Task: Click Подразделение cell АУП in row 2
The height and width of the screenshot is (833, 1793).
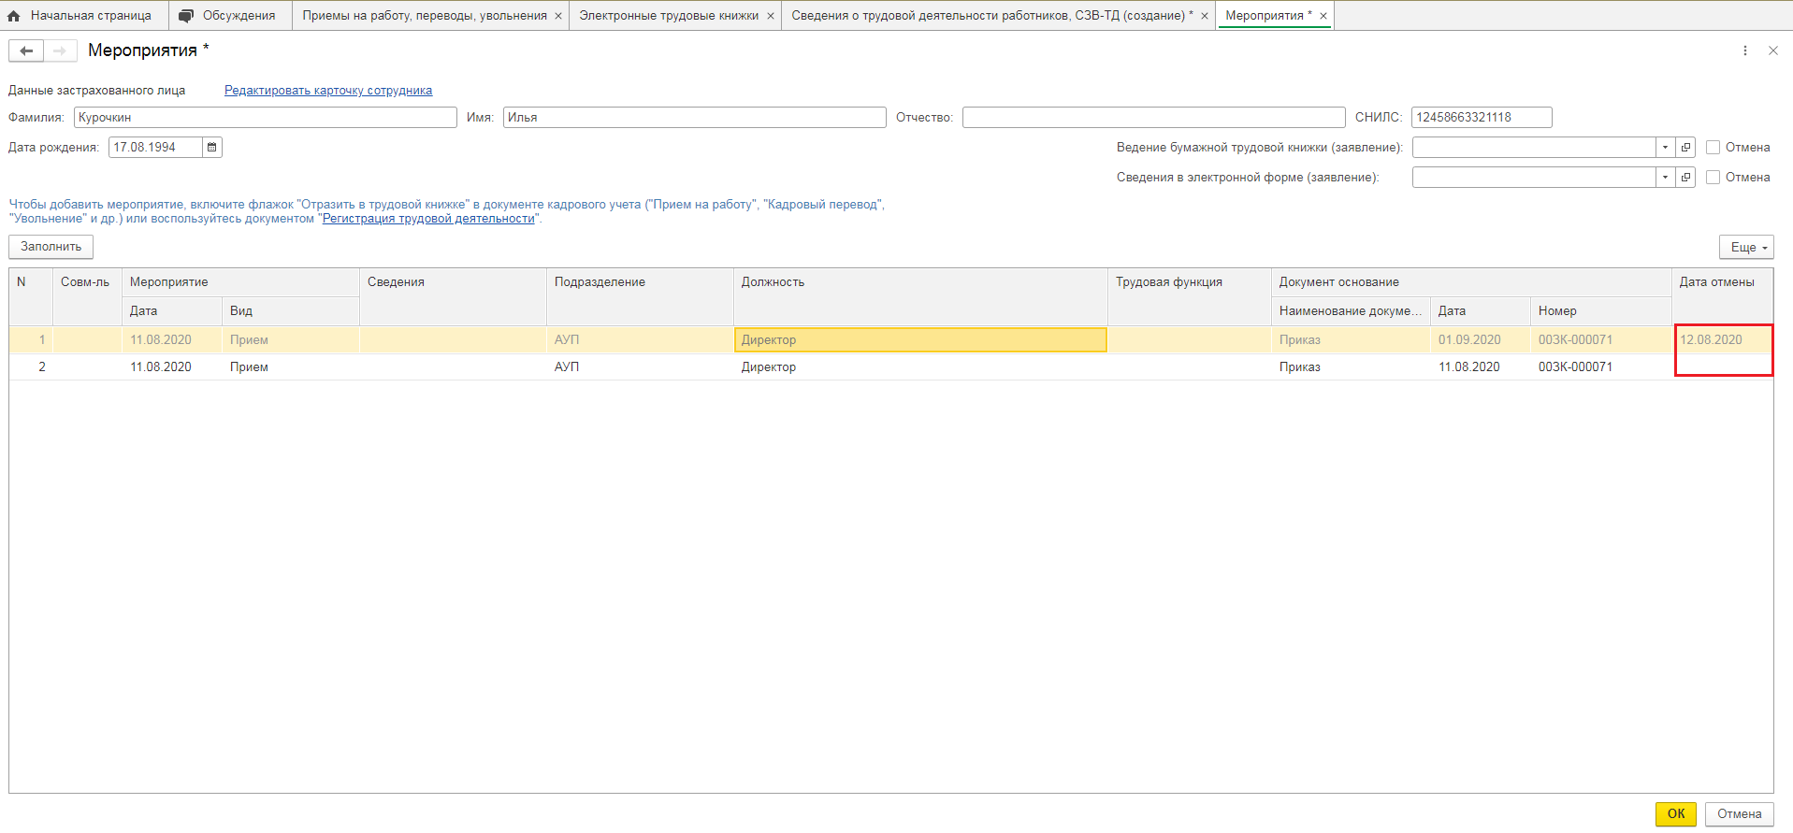Action: [x=640, y=366]
